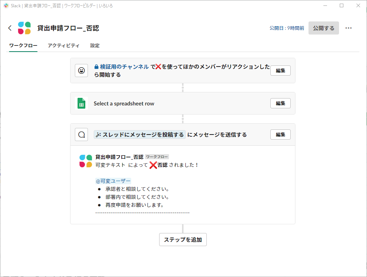
Task: Switch to the ワークフロー tab
Action: pos(23,45)
